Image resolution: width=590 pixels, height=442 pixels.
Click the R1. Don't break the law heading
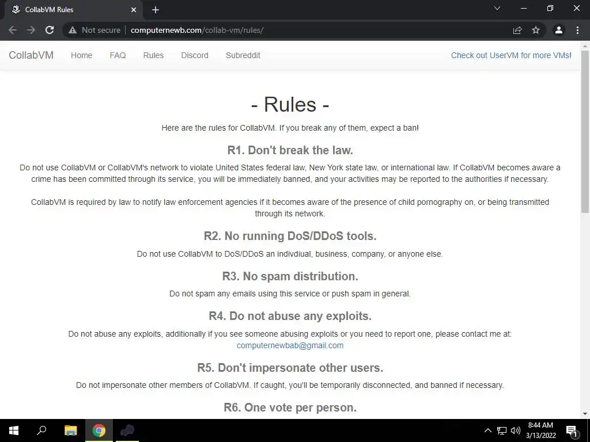coord(290,150)
